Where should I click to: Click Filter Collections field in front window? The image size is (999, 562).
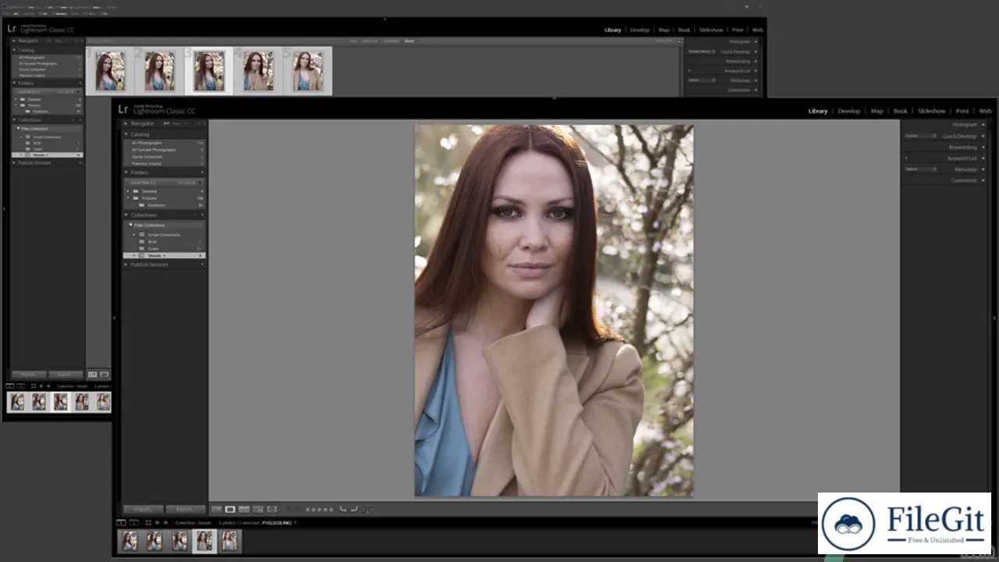(165, 225)
